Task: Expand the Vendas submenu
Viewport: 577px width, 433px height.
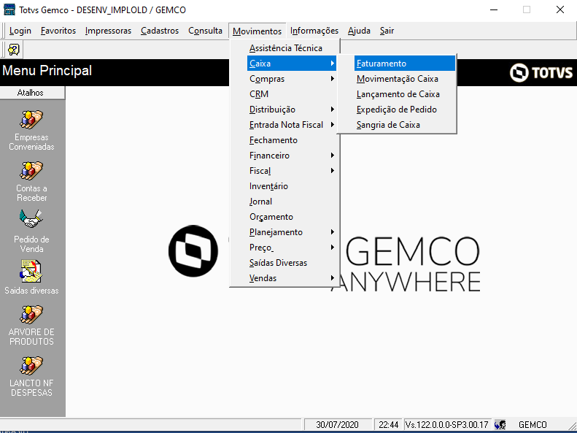Action: (x=292, y=278)
